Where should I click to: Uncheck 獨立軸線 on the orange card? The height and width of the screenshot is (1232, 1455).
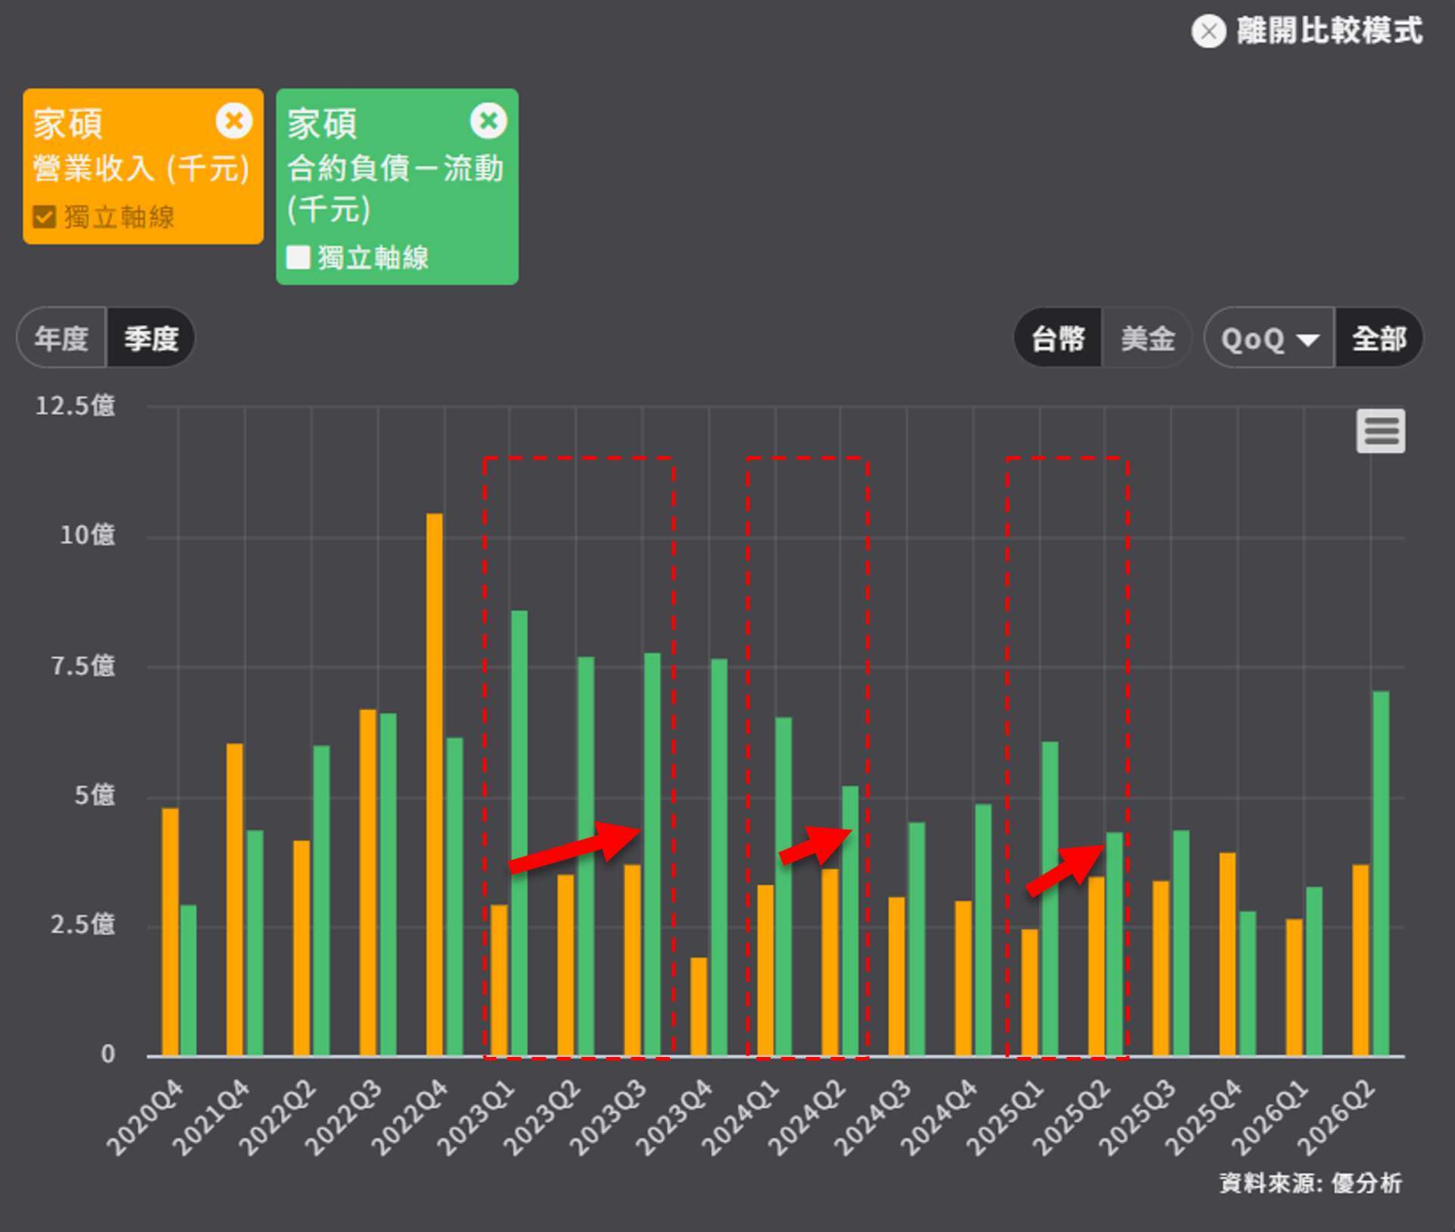click(x=44, y=217)
